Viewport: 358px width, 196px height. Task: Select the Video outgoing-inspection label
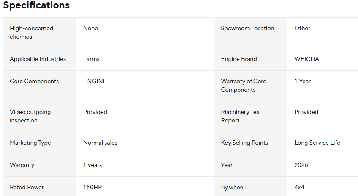click(x=31, y=116)
